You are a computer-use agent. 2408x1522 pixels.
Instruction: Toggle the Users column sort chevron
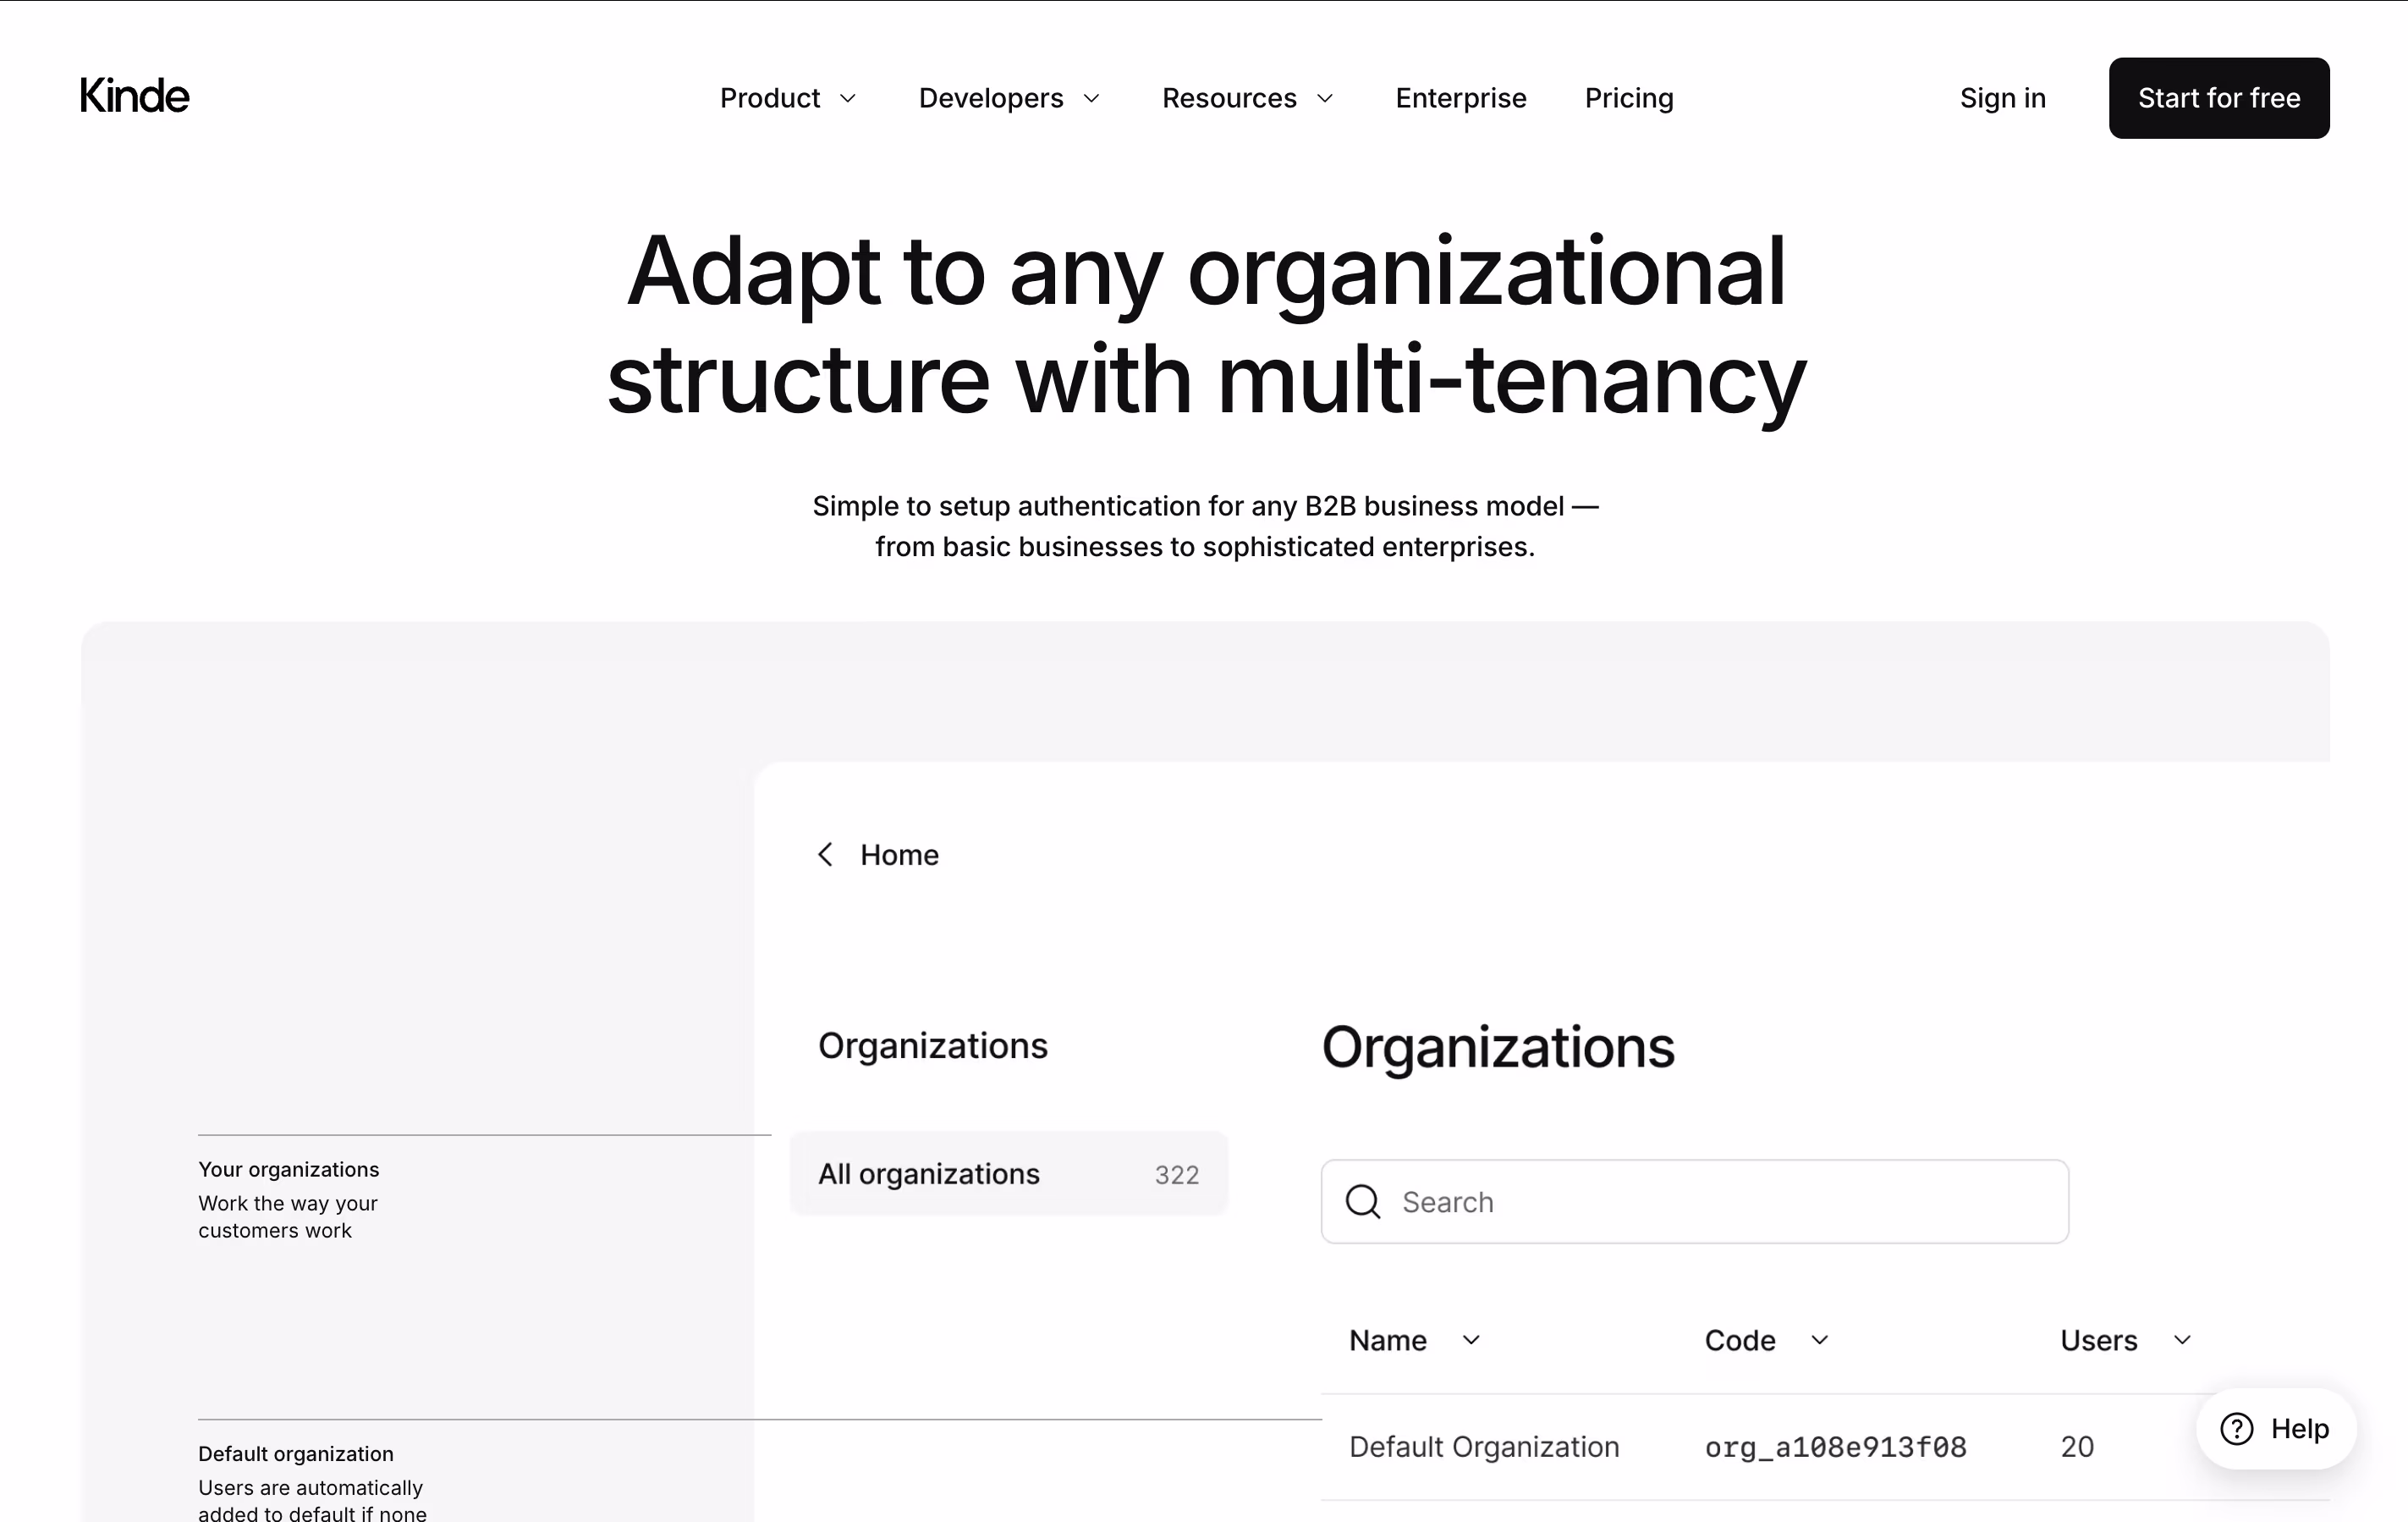pos(2182,1340)
